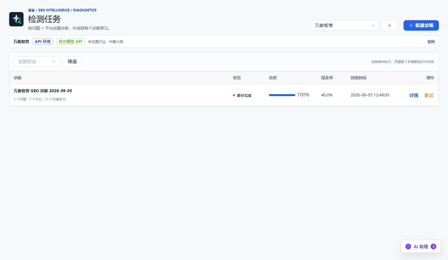Click the plus icon button beside 万象智营 dropdown
Viewport: 448px width, 260px height.
pyautogui.click(x=389, y=25)
